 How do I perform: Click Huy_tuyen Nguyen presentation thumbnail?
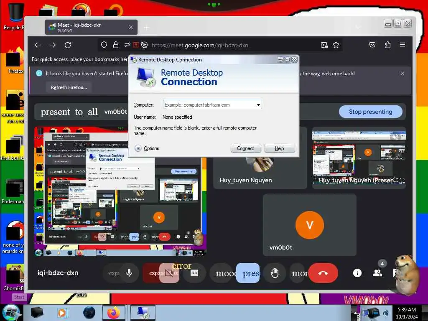[x=359, y=158]
